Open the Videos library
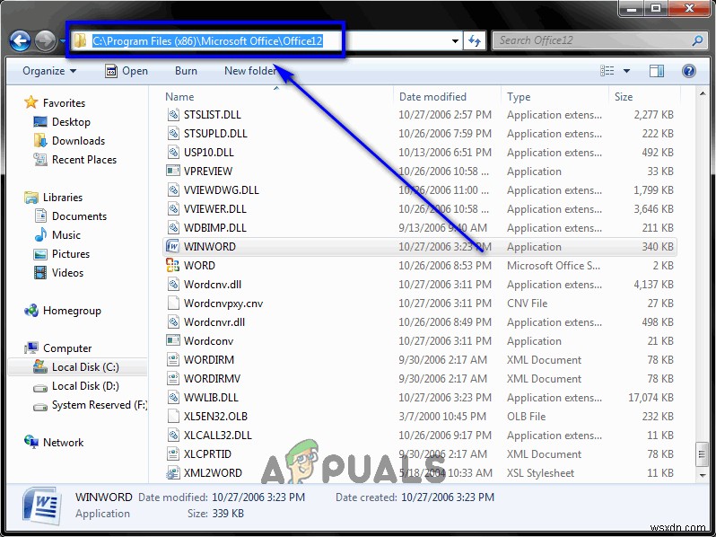The width and height of the screenshot is (716, 537). 67,273
